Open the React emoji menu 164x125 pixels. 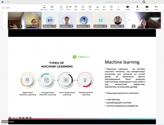pos(83,8)
